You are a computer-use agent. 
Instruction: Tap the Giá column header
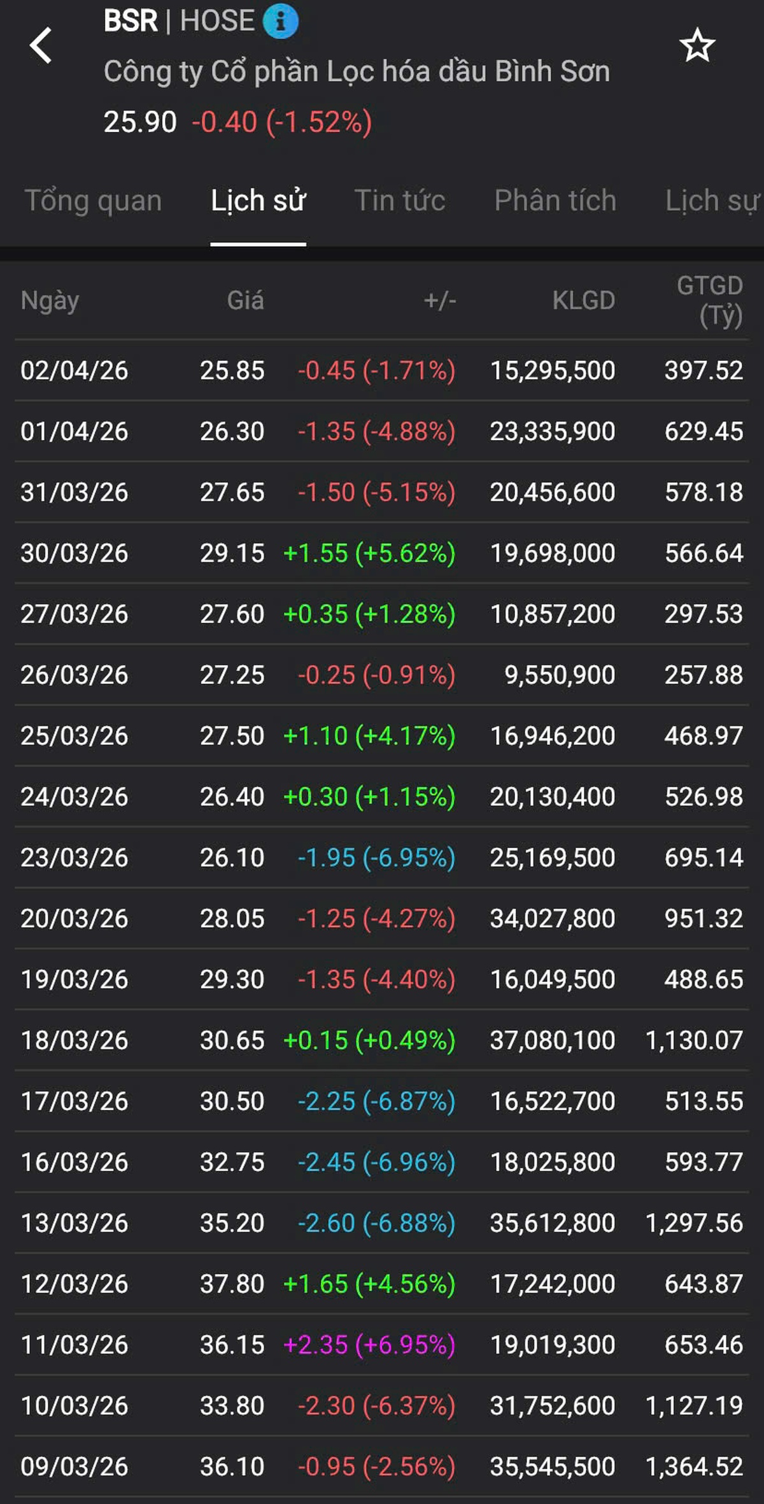click(245, 301)
